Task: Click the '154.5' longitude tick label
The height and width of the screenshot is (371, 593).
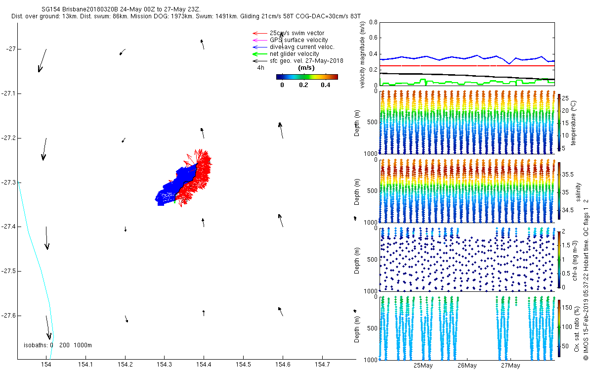Action: pos(243,366)
